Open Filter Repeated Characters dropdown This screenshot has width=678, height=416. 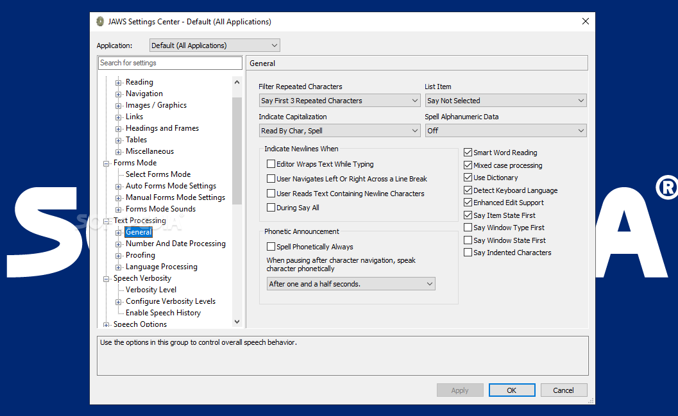[x=339, y=101]
